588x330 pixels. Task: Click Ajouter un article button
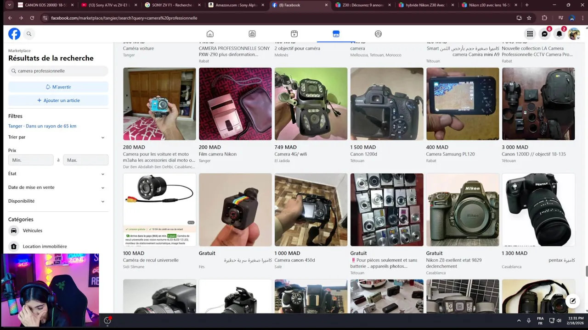click(x=58, y=100)
